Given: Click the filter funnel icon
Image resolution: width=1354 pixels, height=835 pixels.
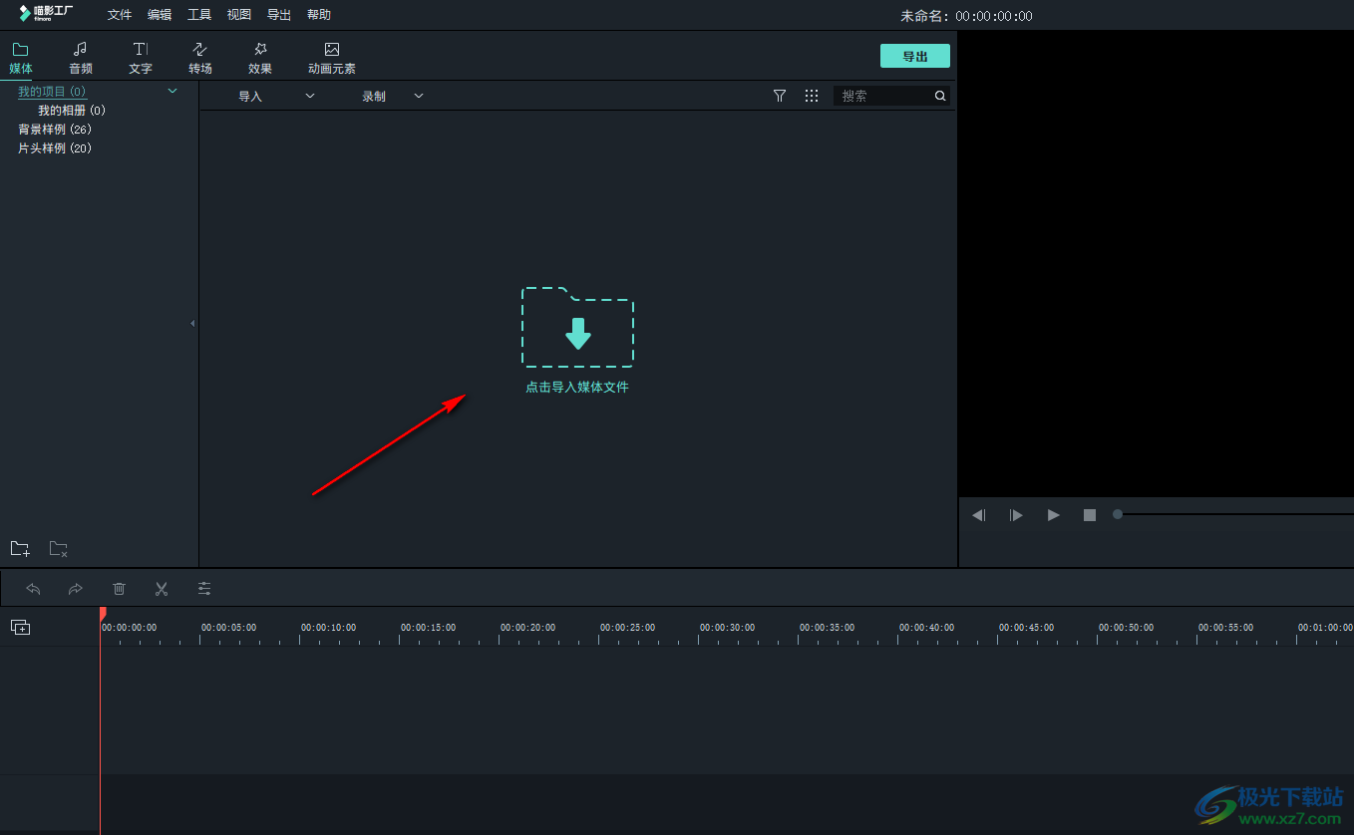Looking at the screenshot, I should click(780, 96).
